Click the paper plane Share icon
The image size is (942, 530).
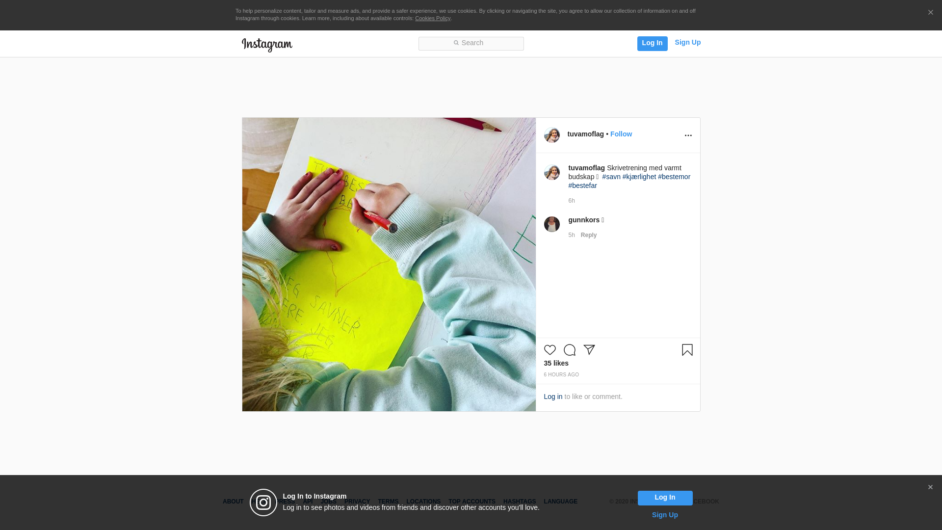pyautogui.click(x=589, y=350)
